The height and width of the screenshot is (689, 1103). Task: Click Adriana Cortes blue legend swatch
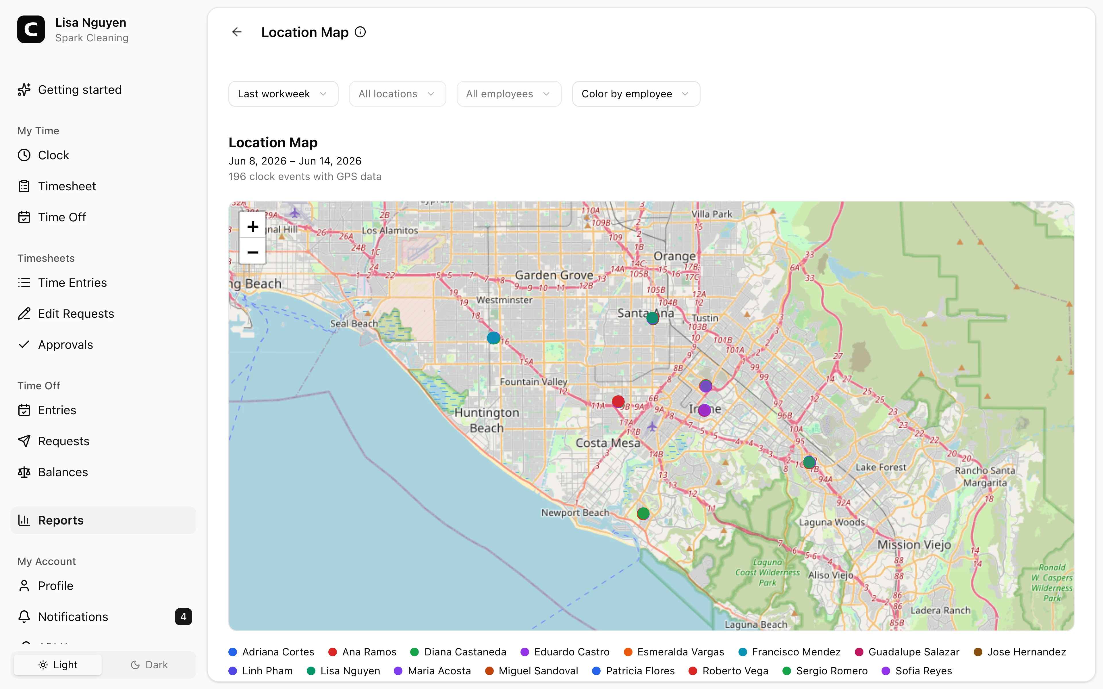tap(233, 652)
